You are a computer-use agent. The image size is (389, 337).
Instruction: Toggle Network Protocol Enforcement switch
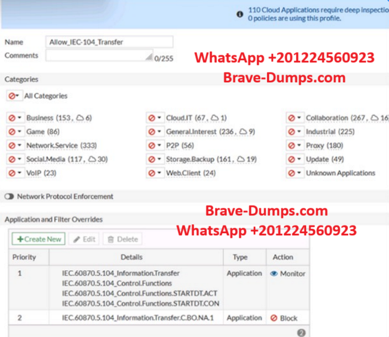coord(9,196)
